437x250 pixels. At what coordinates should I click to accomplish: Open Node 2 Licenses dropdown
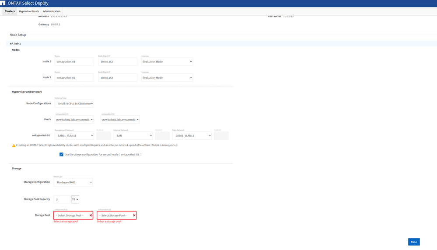pyautogui.click(x=167, y=78)
